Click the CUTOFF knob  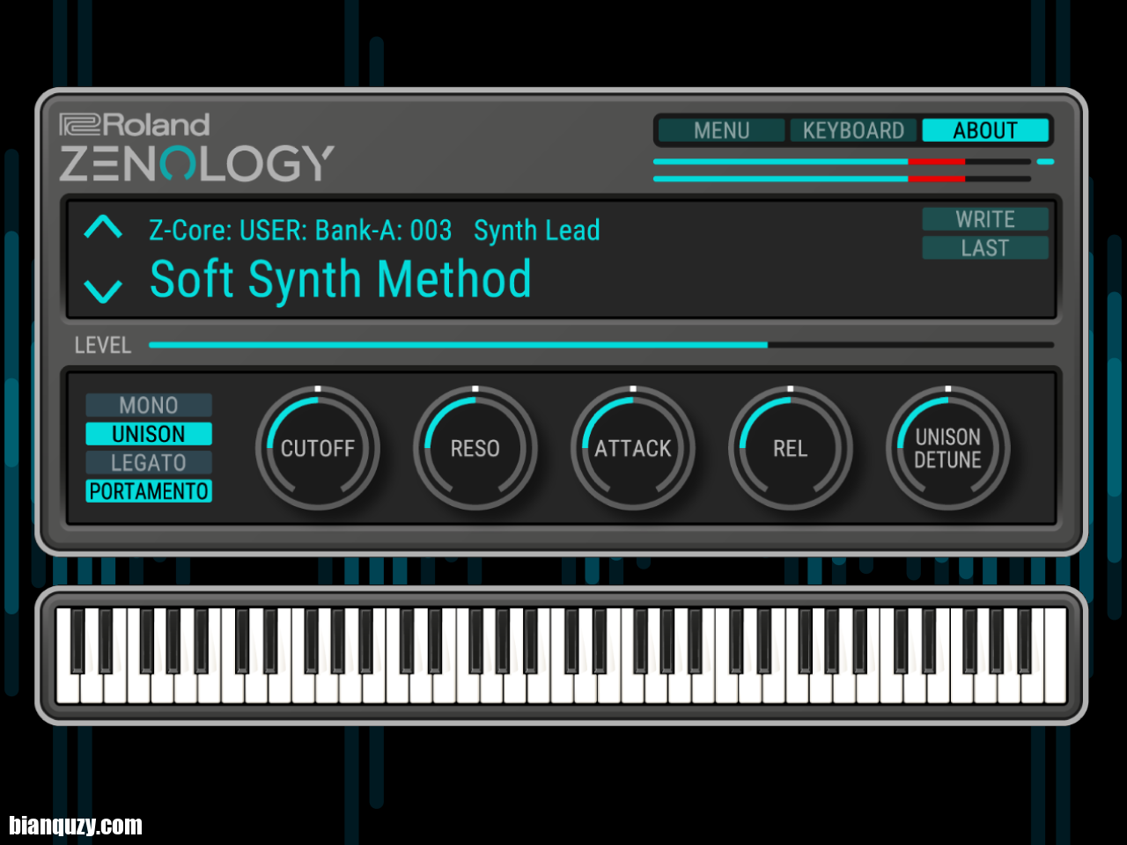tap(318, 448)
